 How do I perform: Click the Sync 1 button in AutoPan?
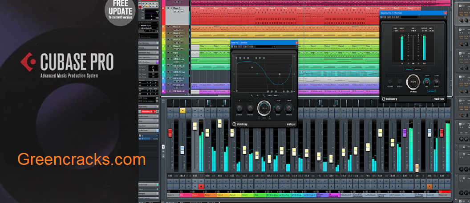click(271, 96)
